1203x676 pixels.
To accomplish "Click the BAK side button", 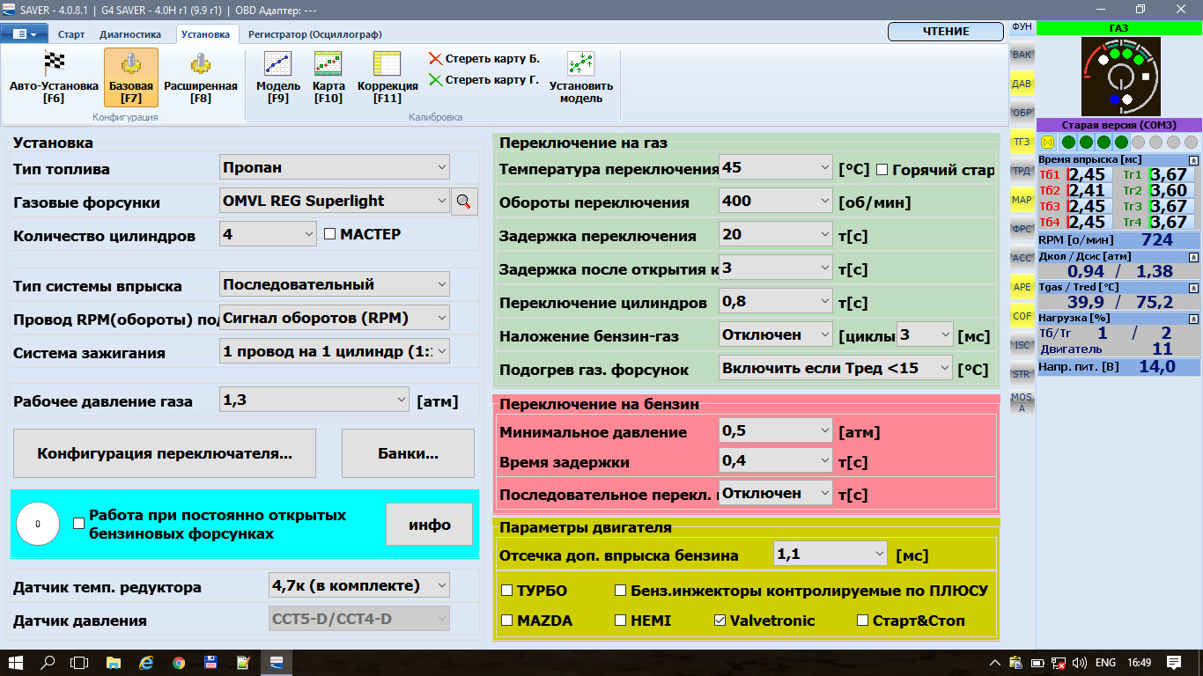I will (x=1022, y=55).
